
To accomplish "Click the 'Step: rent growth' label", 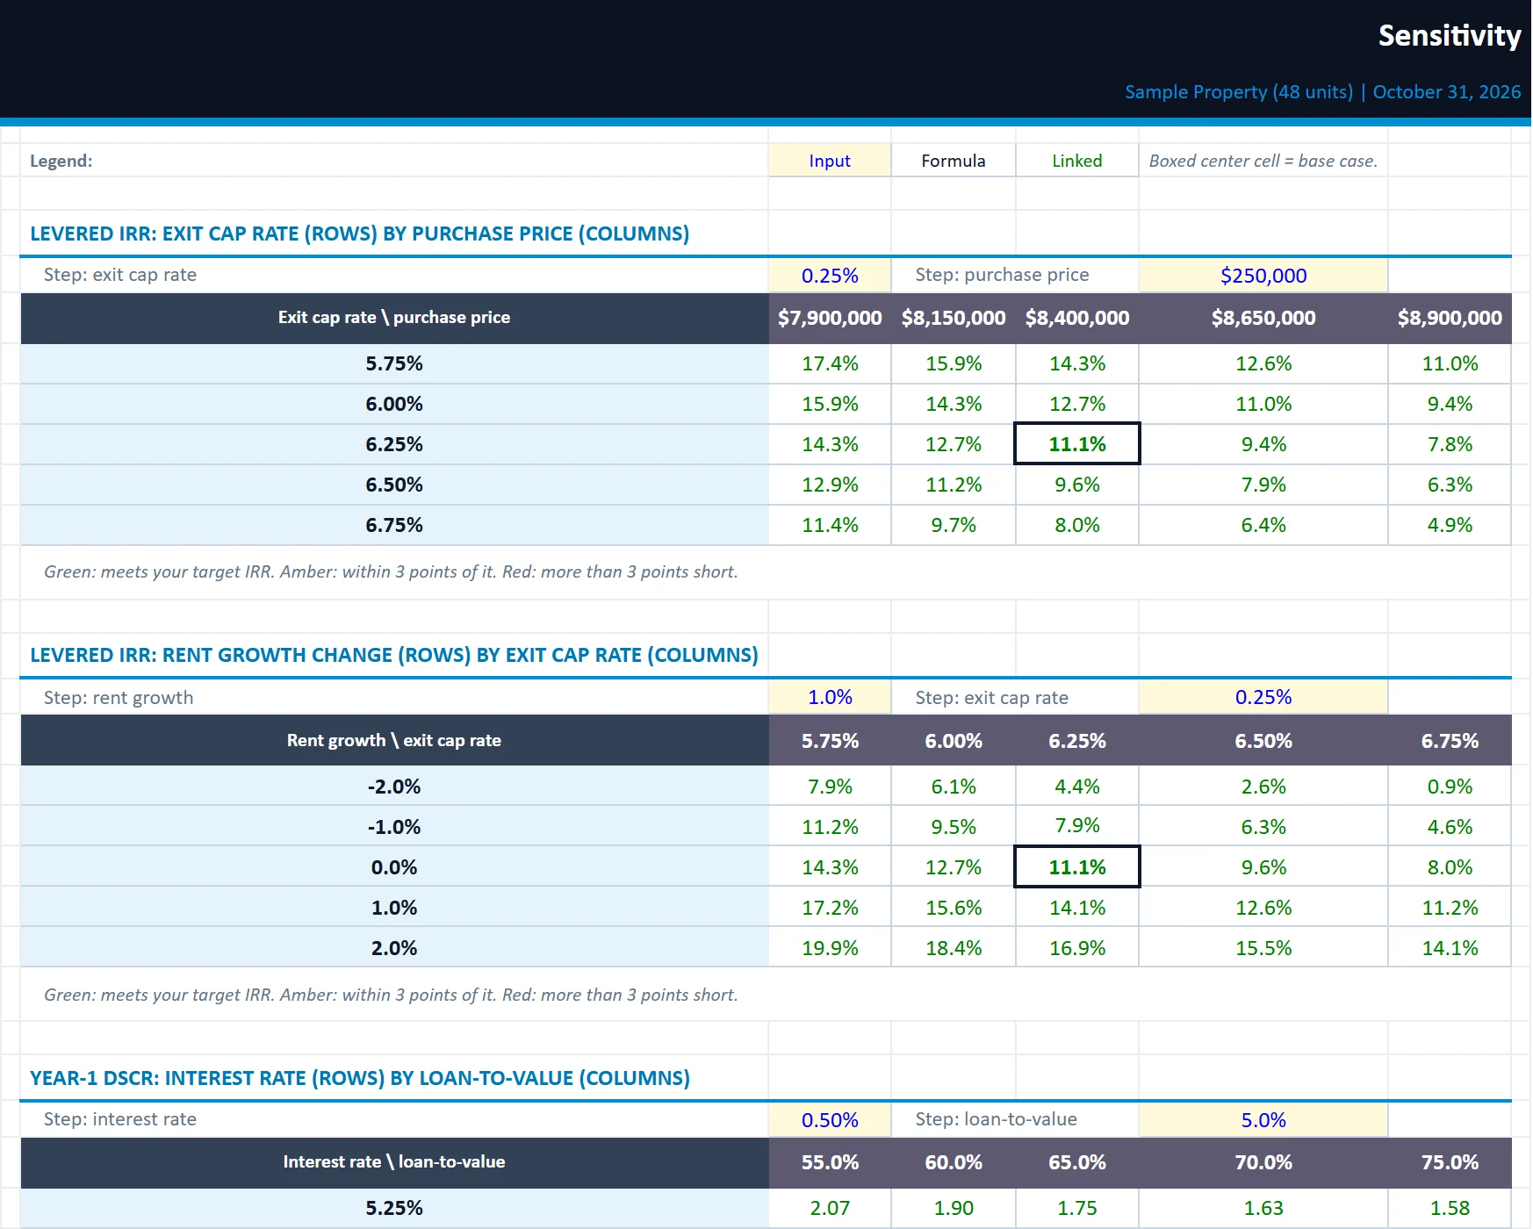I will [x=119, y=698].
